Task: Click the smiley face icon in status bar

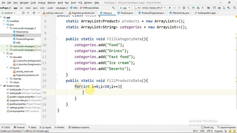Action: [x=230, y=131]
